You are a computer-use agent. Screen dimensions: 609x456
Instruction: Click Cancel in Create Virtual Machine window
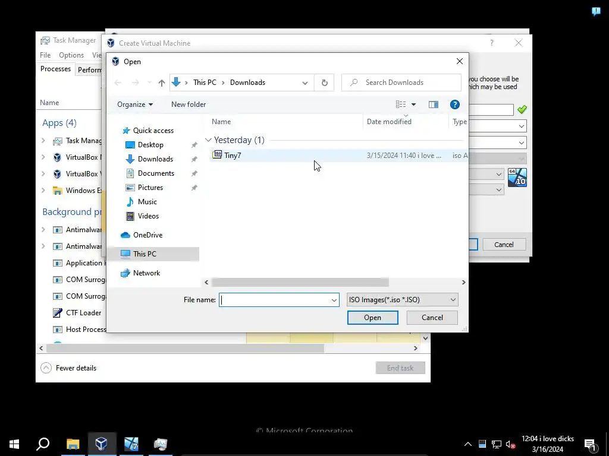click(x=504, y=245)
